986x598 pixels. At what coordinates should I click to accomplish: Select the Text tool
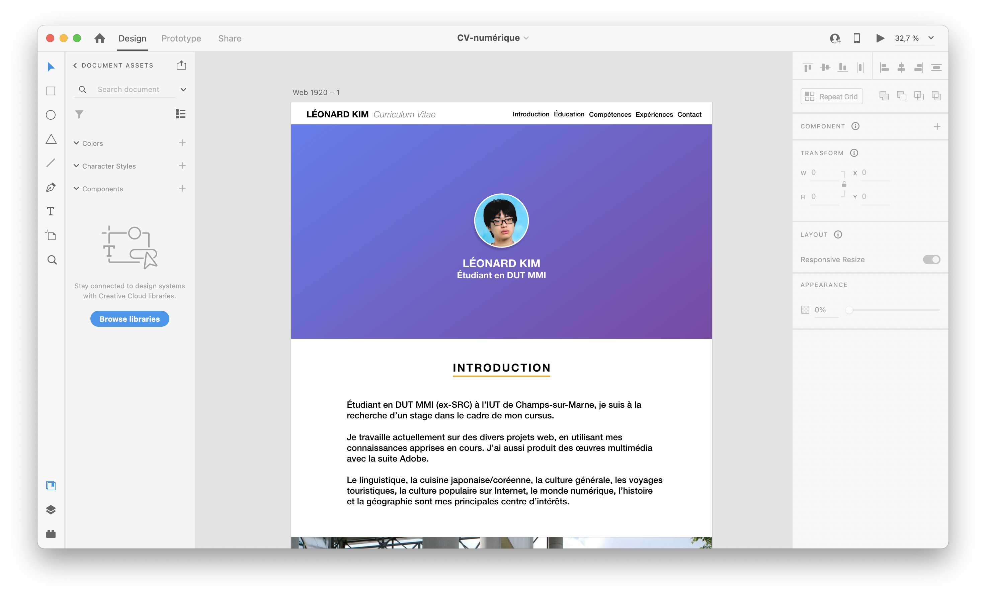(51, 211)
